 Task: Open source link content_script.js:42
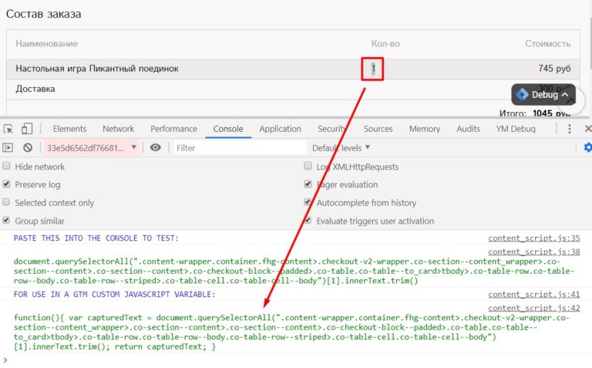point(534,308)
